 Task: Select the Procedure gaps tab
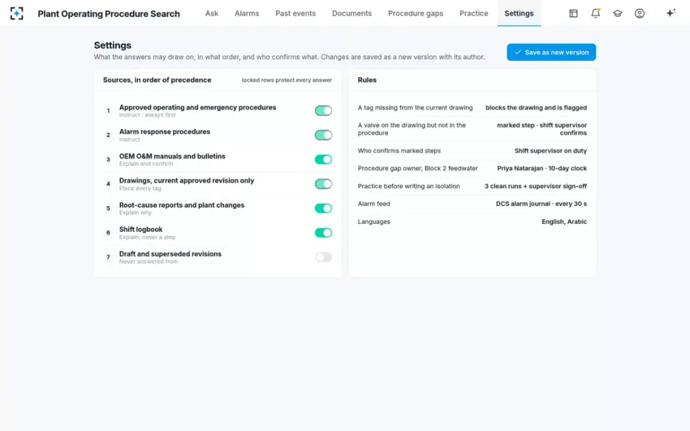pyautogui.click(x=416, y=13)
